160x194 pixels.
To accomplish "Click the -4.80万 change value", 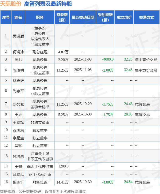I will (108, 182).
